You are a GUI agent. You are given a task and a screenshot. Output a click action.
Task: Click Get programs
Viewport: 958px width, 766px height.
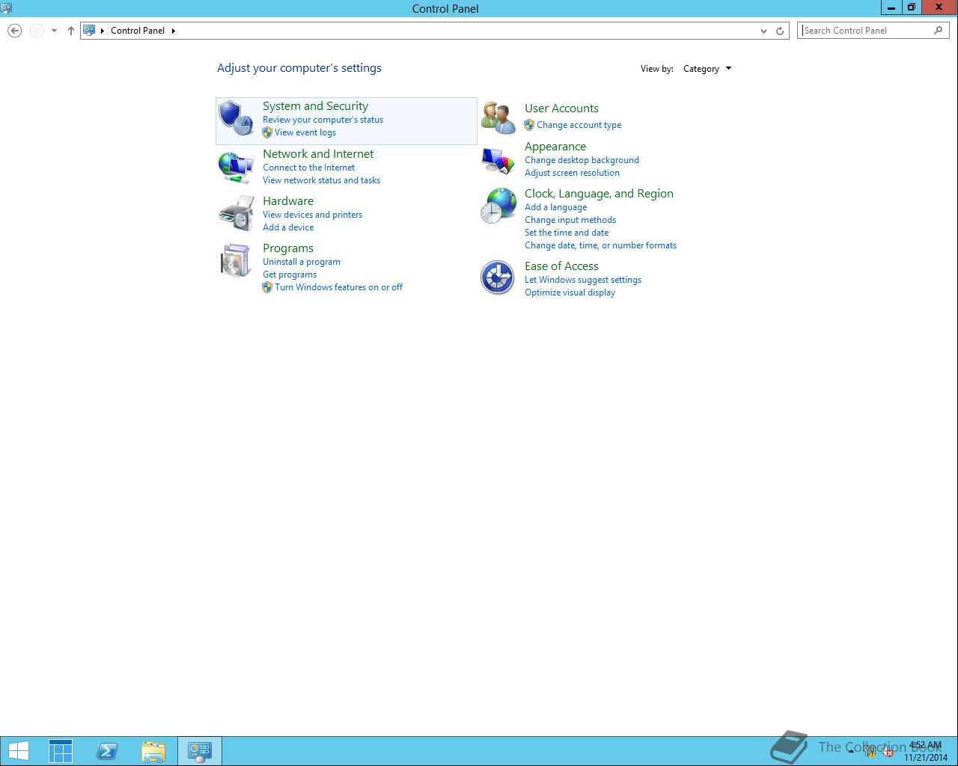click(x=290, y=275)
